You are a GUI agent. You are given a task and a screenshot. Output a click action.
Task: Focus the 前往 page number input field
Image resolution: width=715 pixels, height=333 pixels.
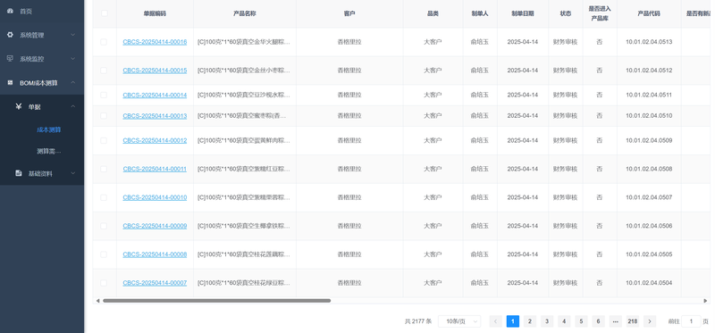(x=691, y=321)
